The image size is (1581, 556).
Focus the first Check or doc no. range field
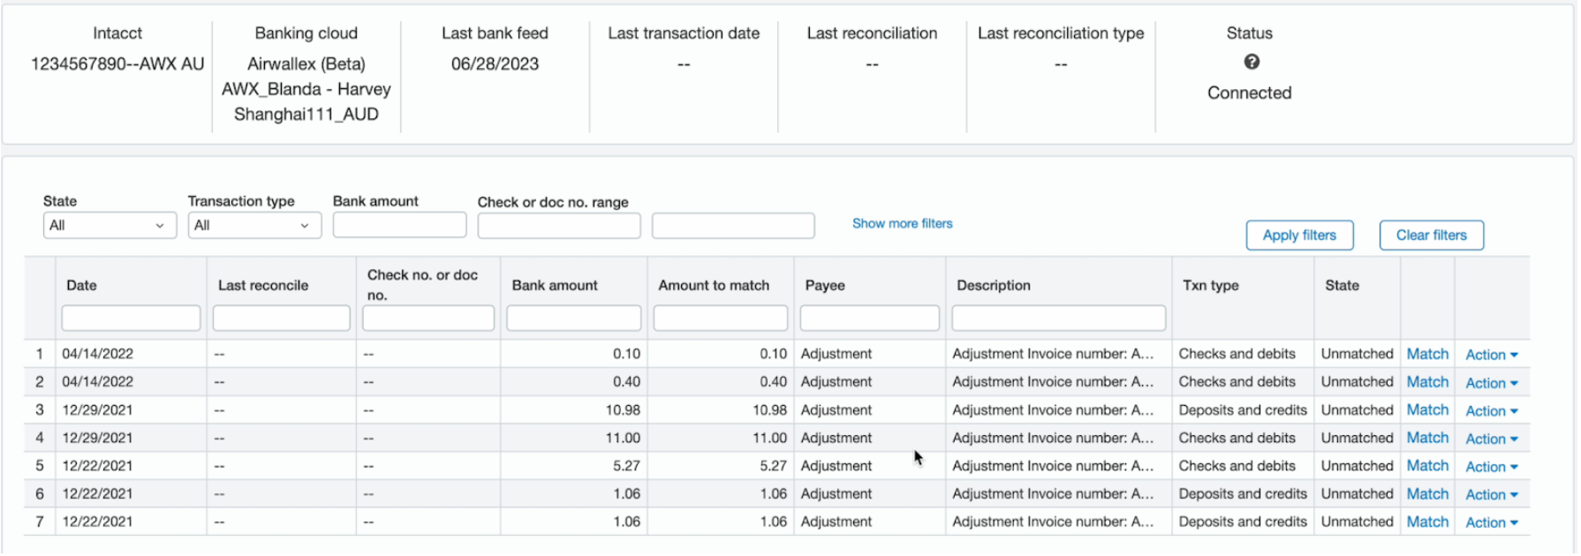click(x=559, y=226)
